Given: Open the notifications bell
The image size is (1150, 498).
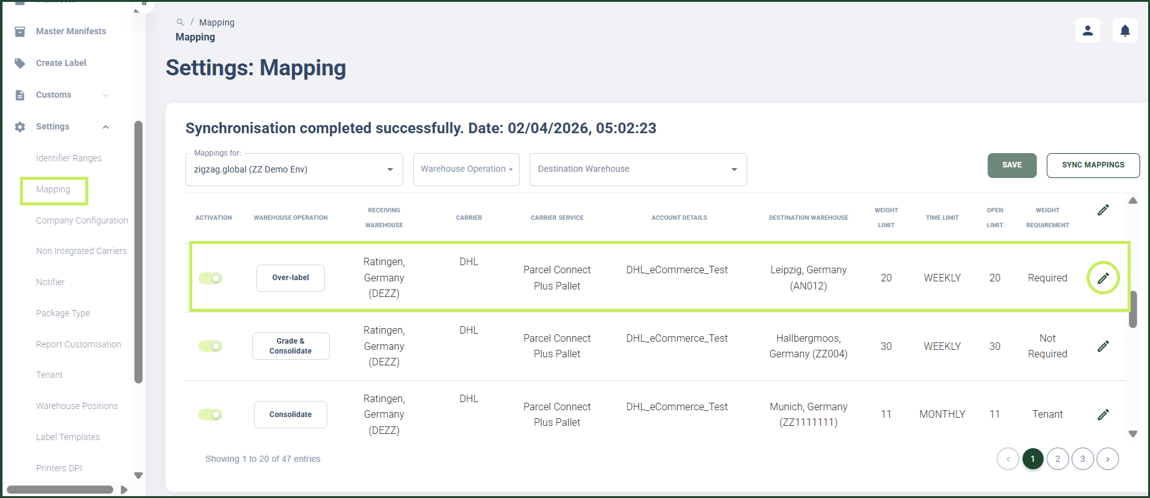Looking at the screenshot, I should tap(1125, 31).
